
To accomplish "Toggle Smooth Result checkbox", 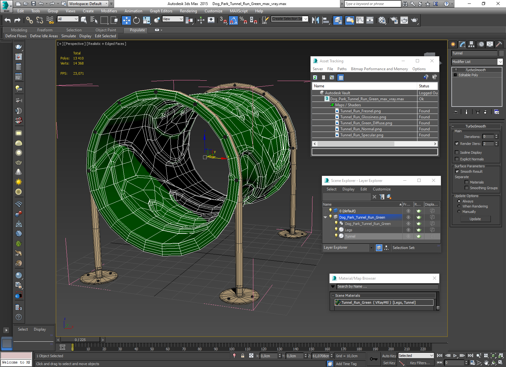I will (x=457, y=171).
